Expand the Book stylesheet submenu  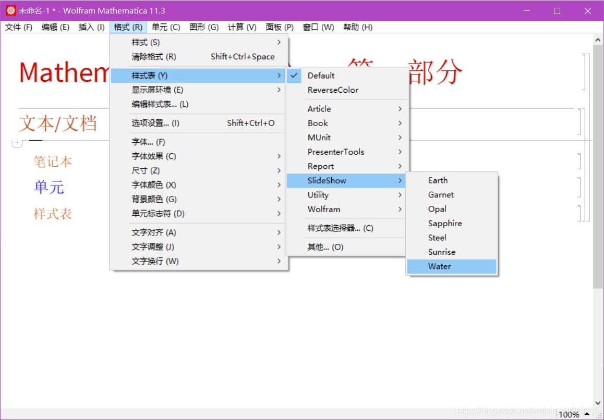click(x=346, y=123)
